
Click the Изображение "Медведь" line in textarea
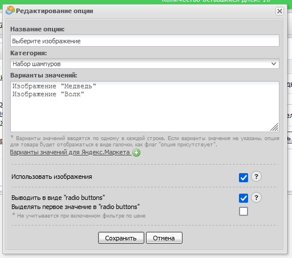click(54, 86)
